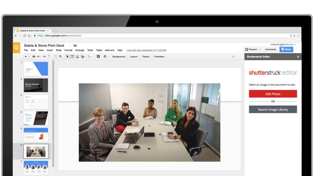Click Search Image Library button
314x176 pixels.
pos(273,110)
